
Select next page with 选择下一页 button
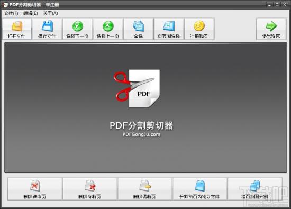point(78,29)
